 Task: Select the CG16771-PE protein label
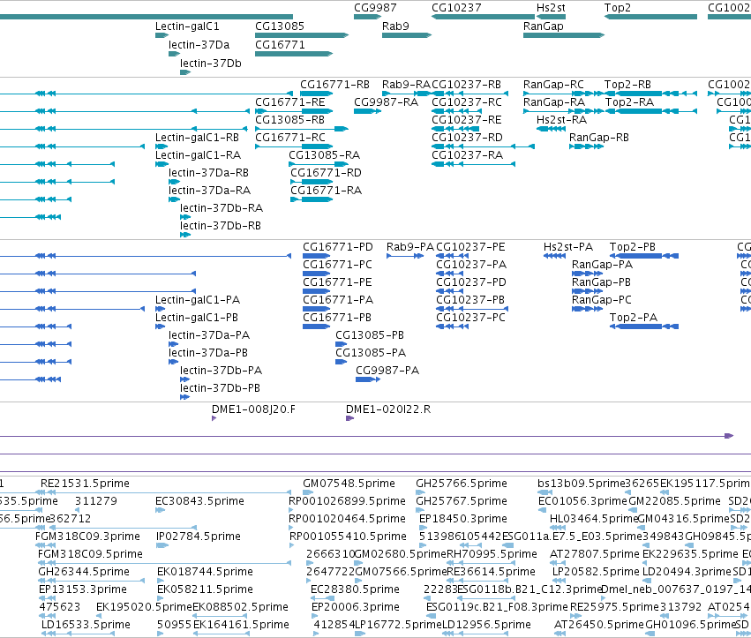coord(337,282)
